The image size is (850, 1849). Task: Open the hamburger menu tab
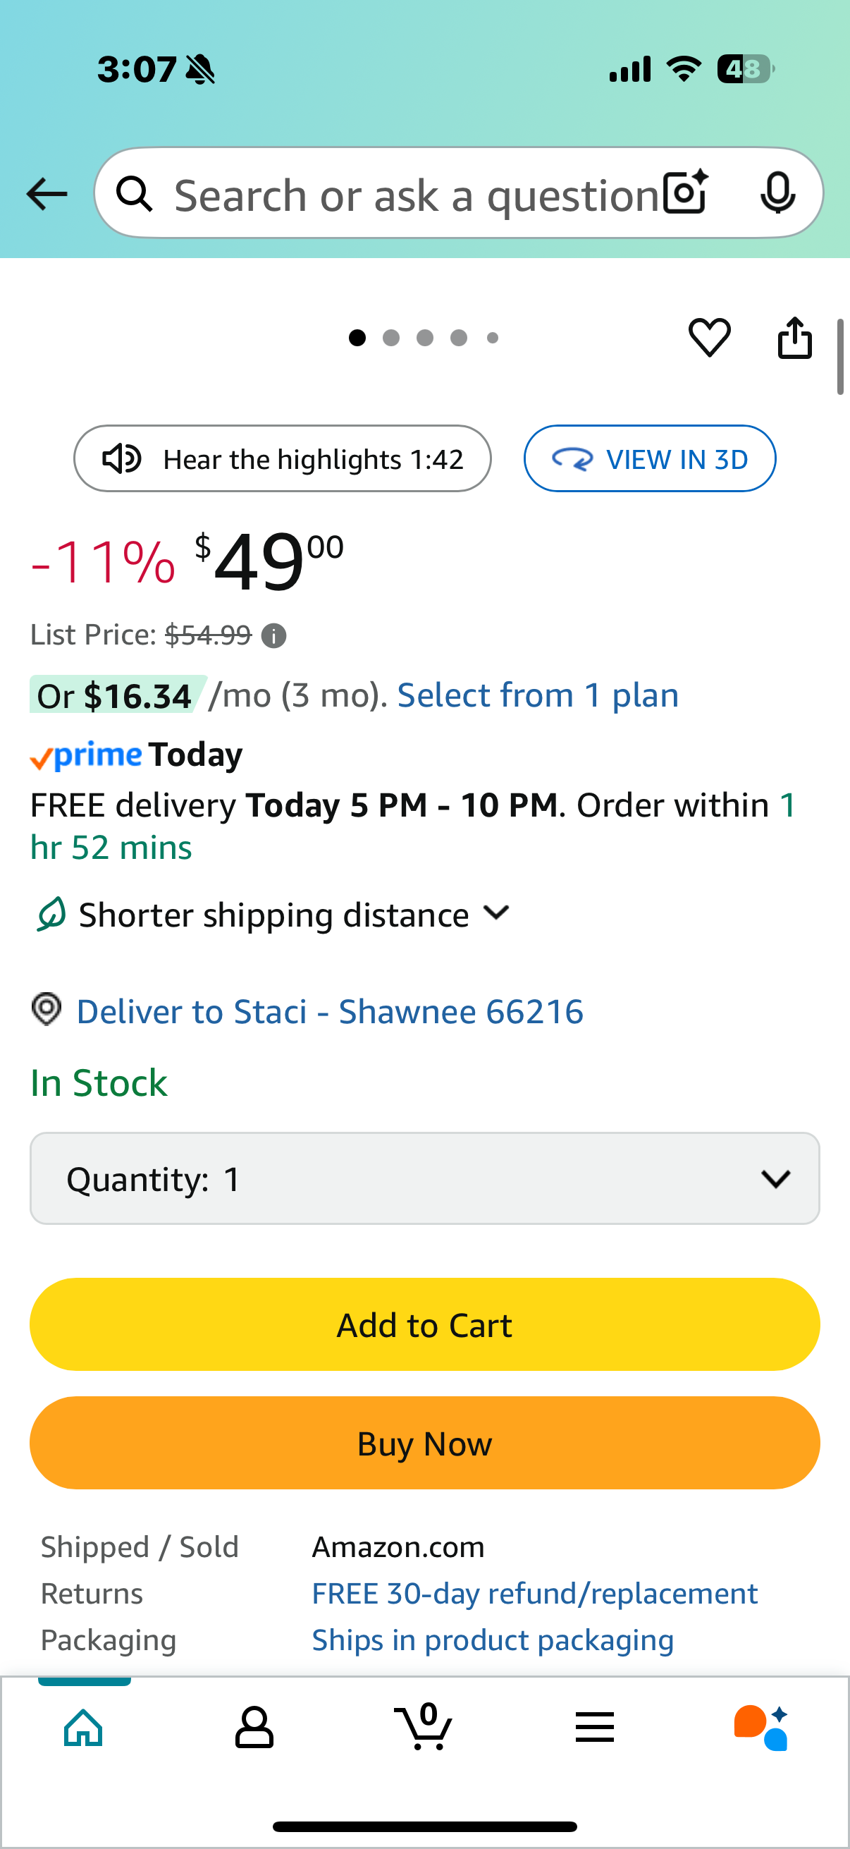click(595, 1727)
